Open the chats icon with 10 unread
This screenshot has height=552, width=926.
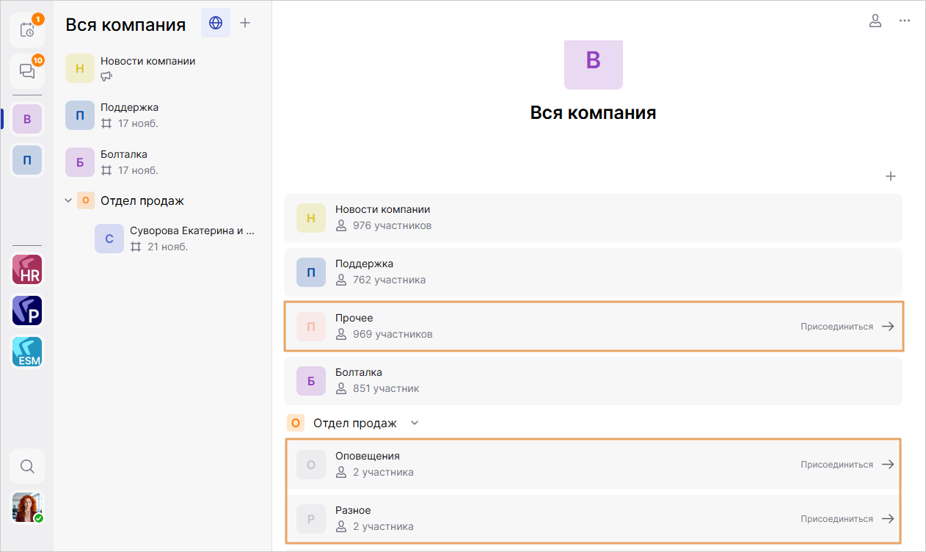pos(27,71)
